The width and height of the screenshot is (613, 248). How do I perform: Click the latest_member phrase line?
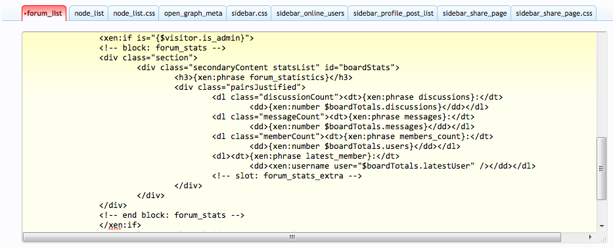306,156
